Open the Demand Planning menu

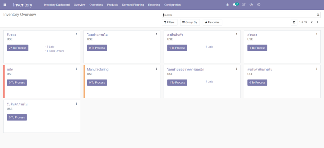coord(133,5)
